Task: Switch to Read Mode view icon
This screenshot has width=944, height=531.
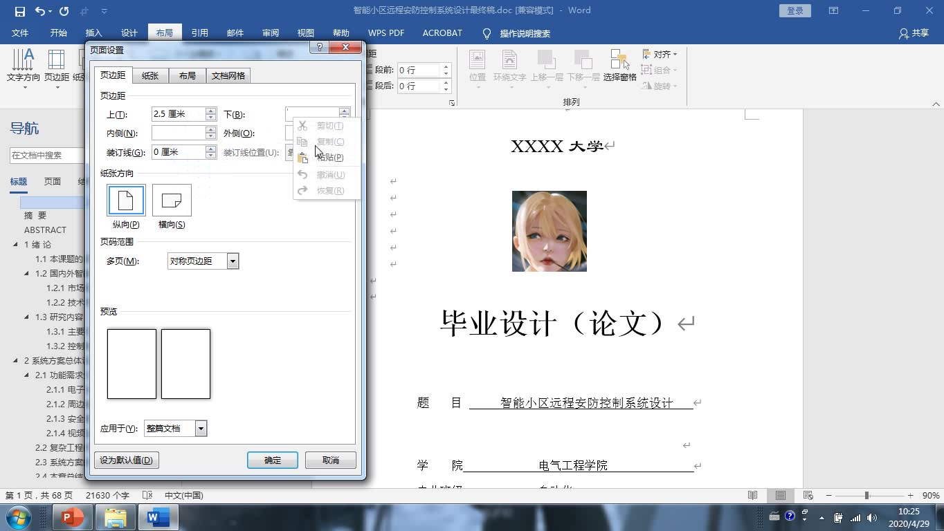Action: coord(753,495)
